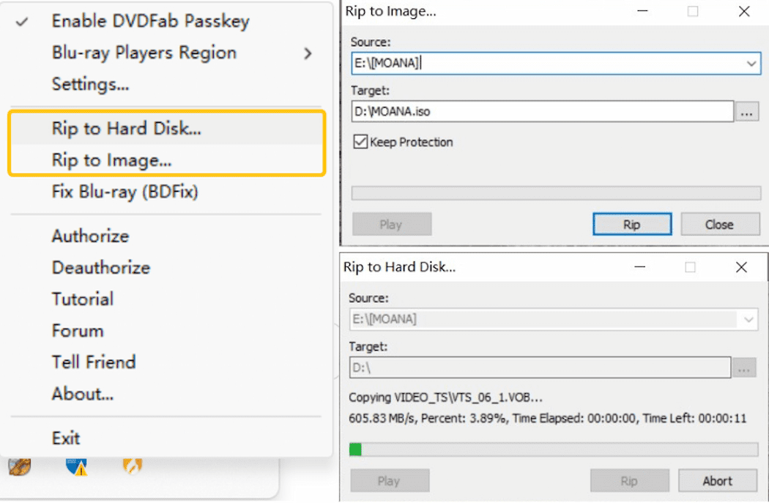Browse for a target with the '...' button
Screen dimensions: 769x503
point(748,111)
